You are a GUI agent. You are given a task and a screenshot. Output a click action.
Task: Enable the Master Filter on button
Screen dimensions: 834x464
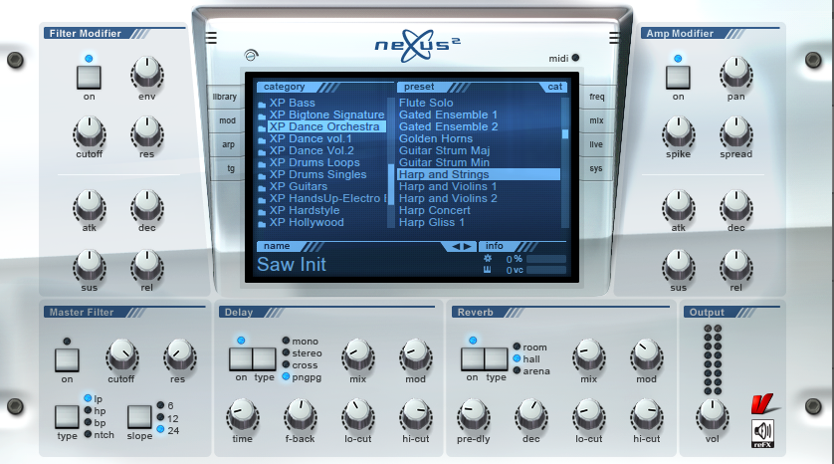(67, 360)
